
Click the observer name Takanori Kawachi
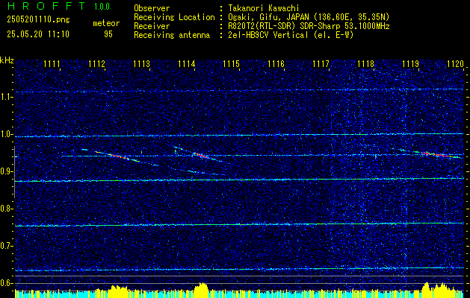coord(264,8)
